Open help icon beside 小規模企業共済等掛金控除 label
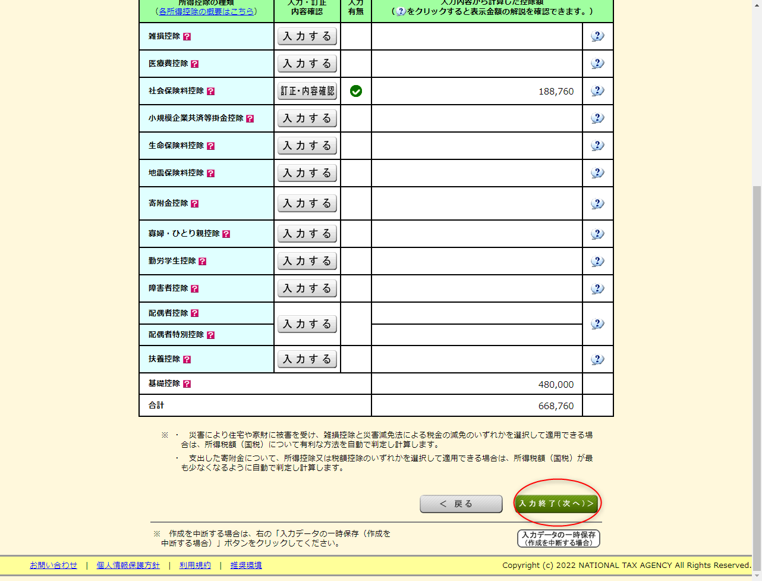The width and height of the screenshot is (762, 581). 250,119
